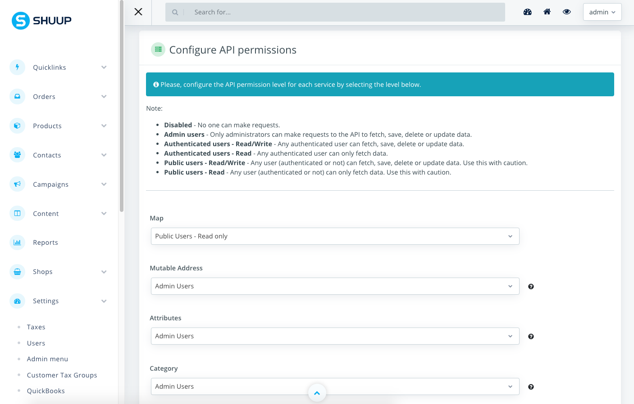Open Customer Tax Groups link
634x404 pixels.
pyautogui.click(x=62, y=375)
